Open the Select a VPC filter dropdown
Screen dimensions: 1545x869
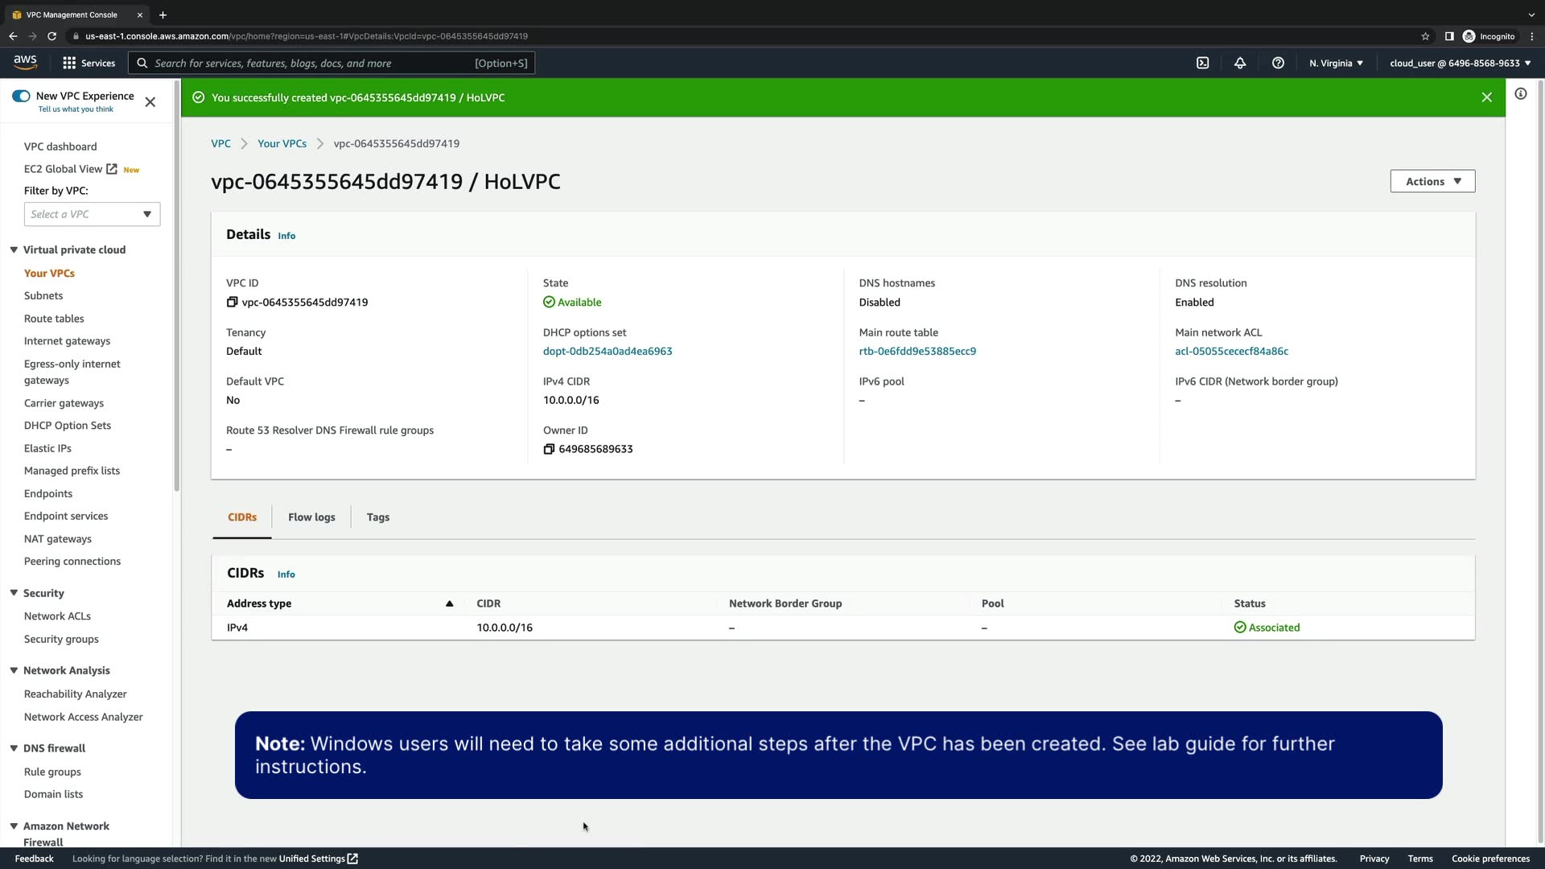(x=92, y=214)
